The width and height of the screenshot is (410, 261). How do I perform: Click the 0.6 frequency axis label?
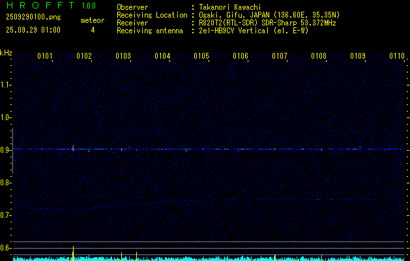(x=6, y=248)
